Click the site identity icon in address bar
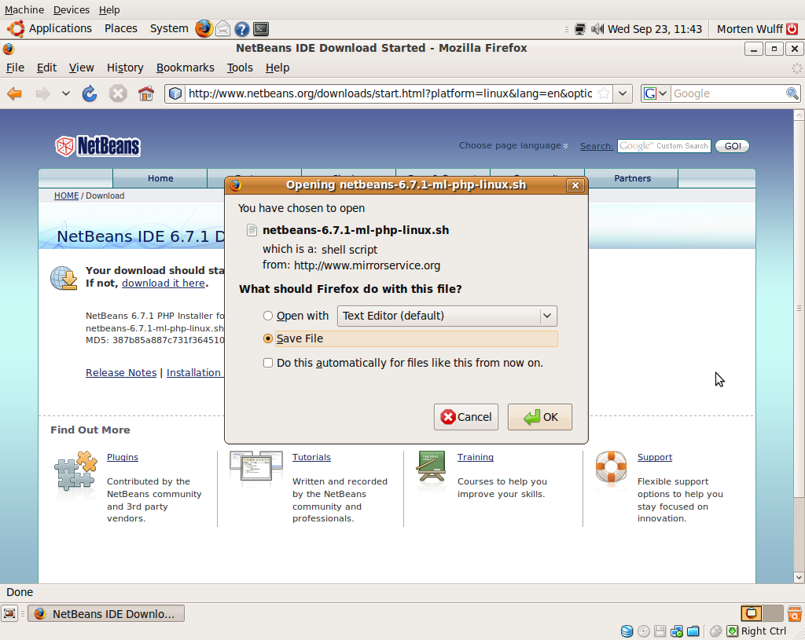This screenshot has width=805, height=640. coord(175,93)
